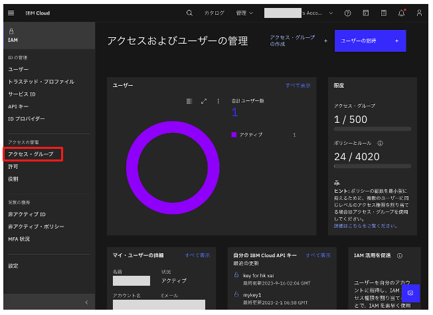This screenshot has width=433, height=315.
Task: Toggle the アクティブ purple legend swatch
Action: coord(234,135)
